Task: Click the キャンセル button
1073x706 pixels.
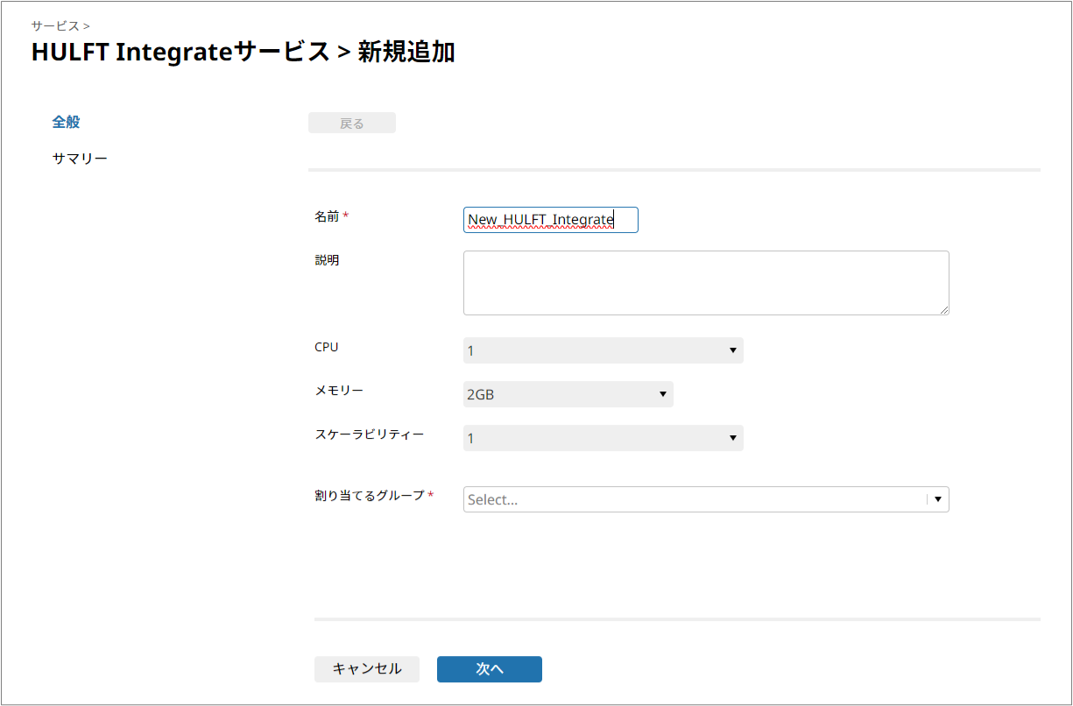Action: tap(367, 669)
